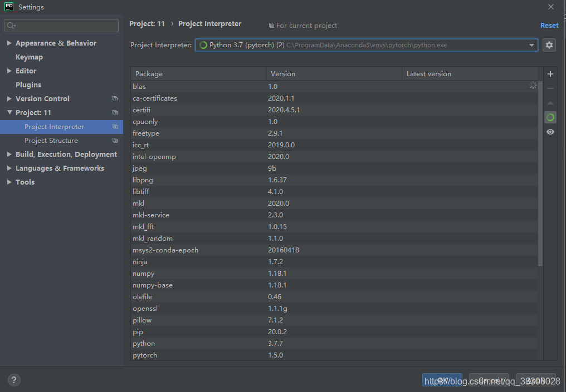The width and height of the screenshot is (566, 392).
Task: Select the freetype package row
Action: click(x=334, y=133)
